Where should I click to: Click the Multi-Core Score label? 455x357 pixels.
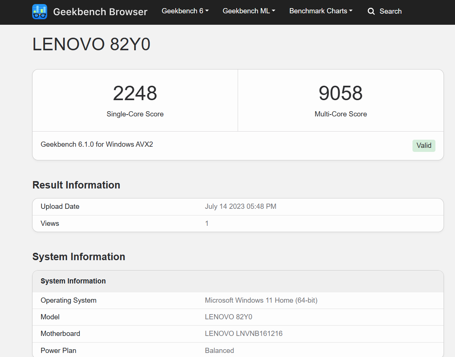(340, 114)
